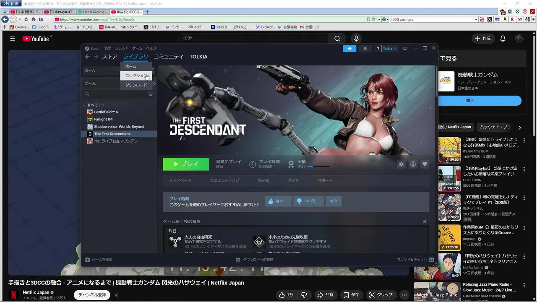Go forward with Steam's right arrow

click(96, 57)
